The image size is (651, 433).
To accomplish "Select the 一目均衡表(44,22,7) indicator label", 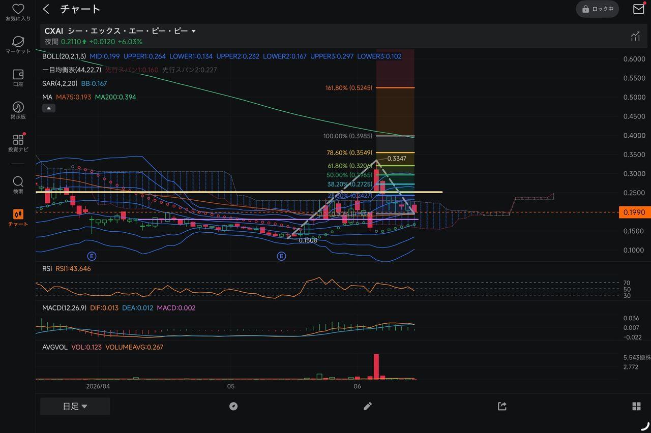I will (x=72, y=70).
